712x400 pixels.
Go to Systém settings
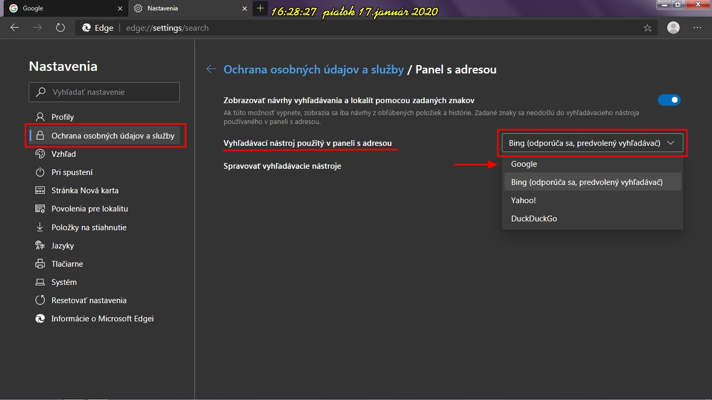tap(104, 282)
